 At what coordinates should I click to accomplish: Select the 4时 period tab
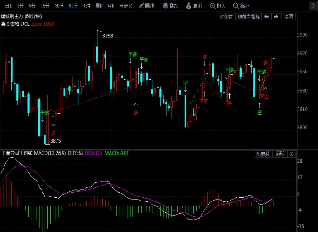(87, 6)
